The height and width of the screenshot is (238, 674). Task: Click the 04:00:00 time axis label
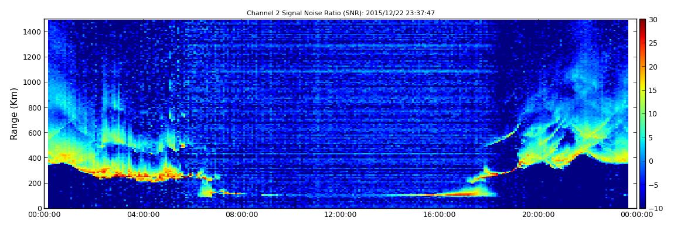(x=143, y=215)
